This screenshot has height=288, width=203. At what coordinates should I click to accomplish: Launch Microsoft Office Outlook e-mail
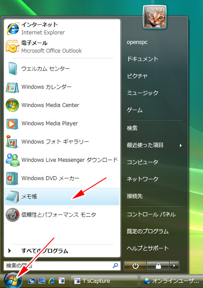(x=62, y=47)
